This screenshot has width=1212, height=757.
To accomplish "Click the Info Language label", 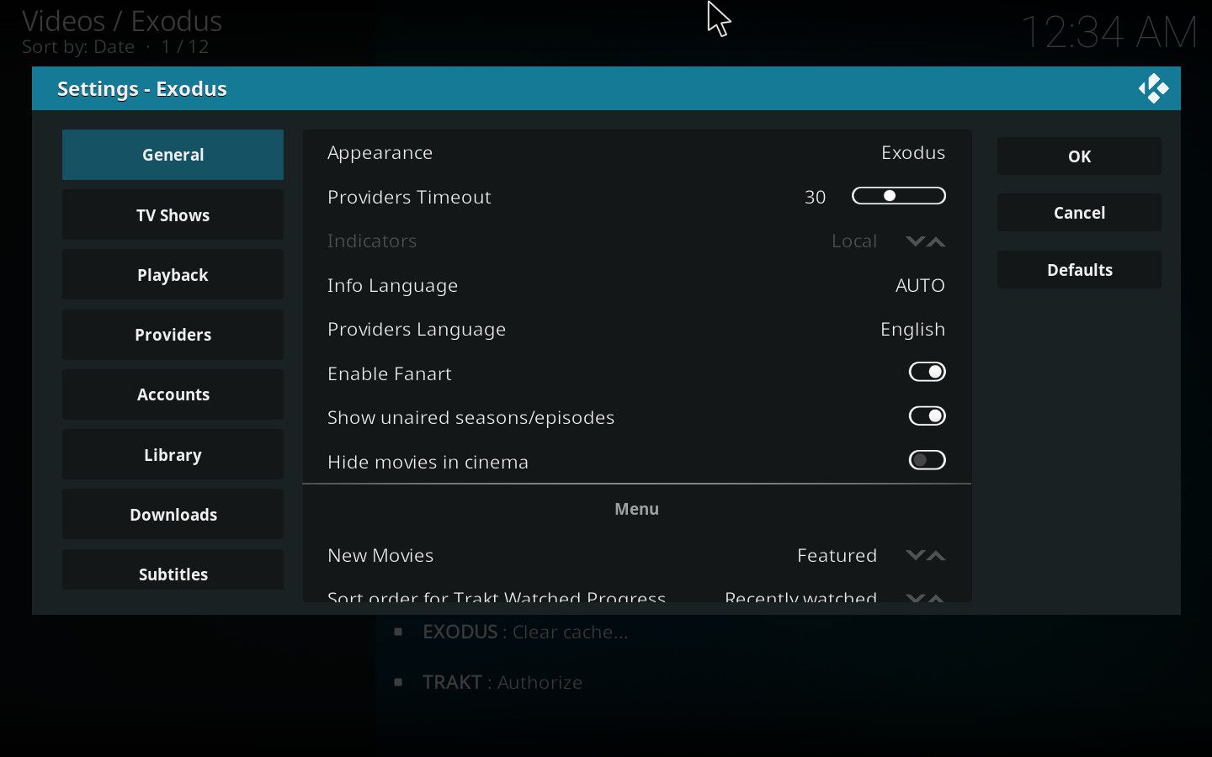I will 392,286.
